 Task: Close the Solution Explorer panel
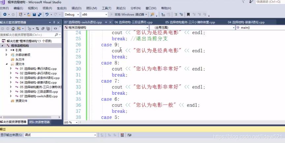(x=58, y=22)
